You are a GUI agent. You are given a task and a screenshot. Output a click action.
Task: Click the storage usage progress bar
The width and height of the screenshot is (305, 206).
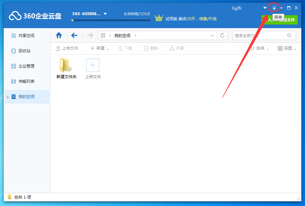pos(110,20)
